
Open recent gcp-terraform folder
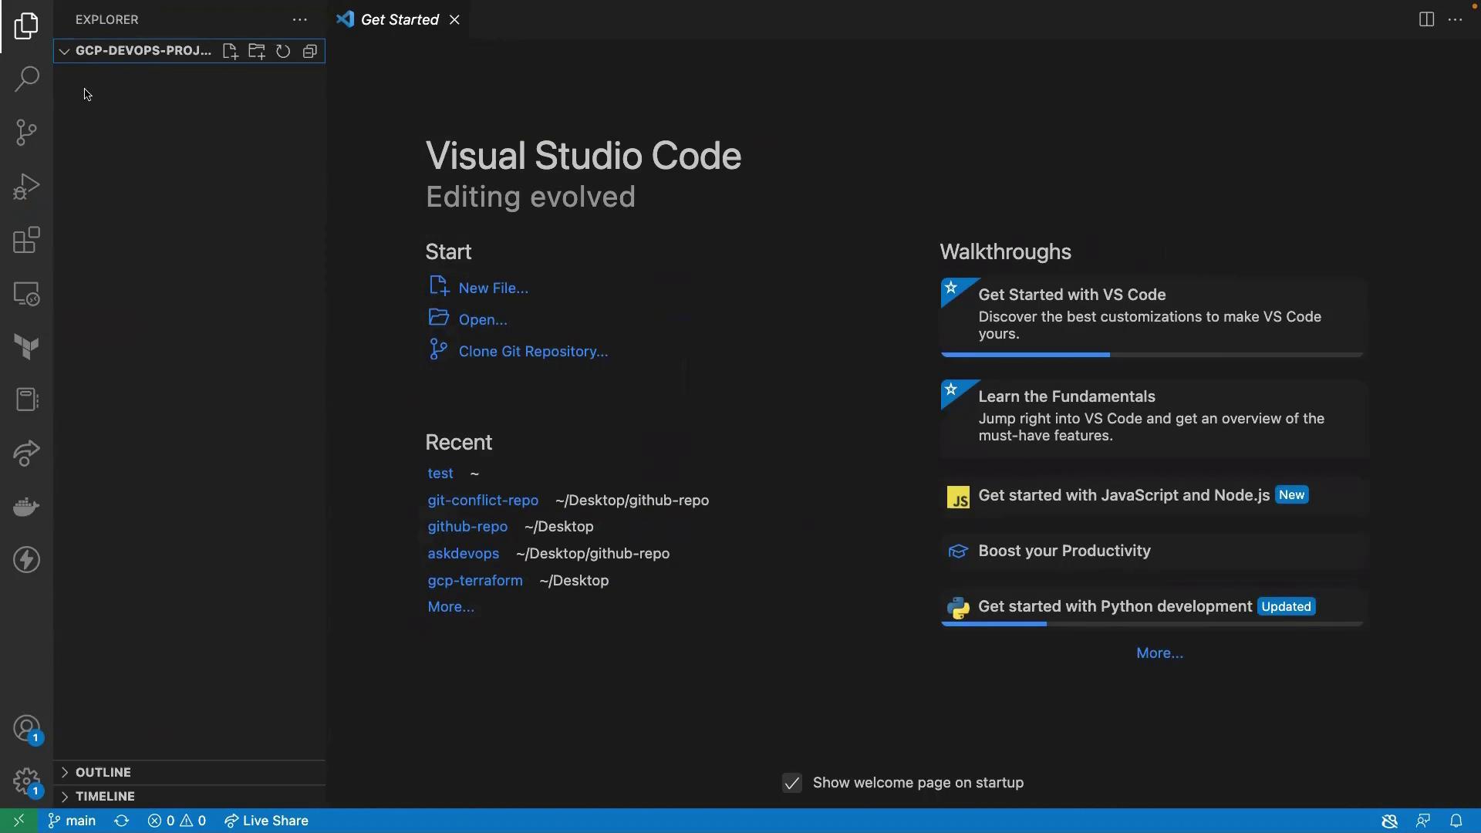click(474, 580)
